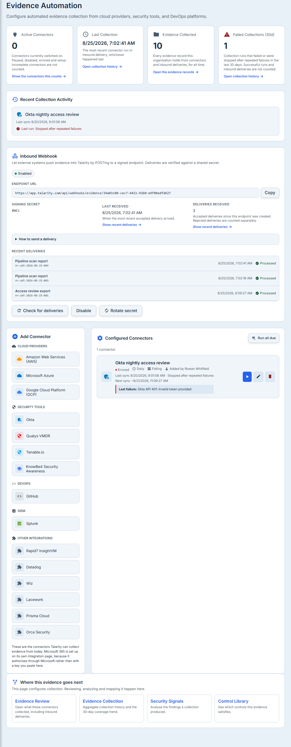
Task: Click Check for deliveries button
Action: click(x=40, y=311)
